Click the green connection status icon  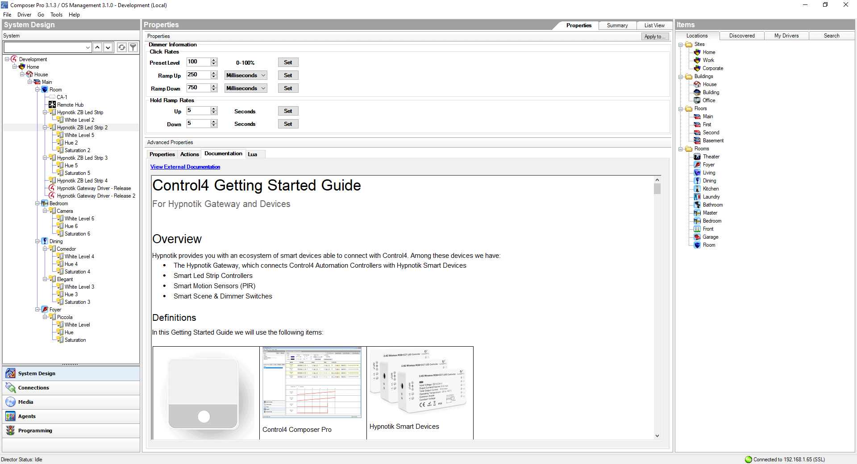coord(749,460)
